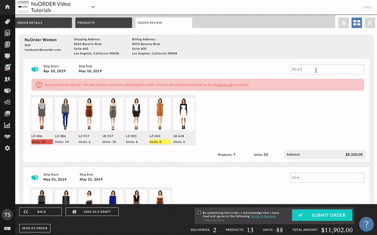This screenshot has width=377, height=235.
Task: Open the blue help question mark bubble
Action: click(366, 224)
